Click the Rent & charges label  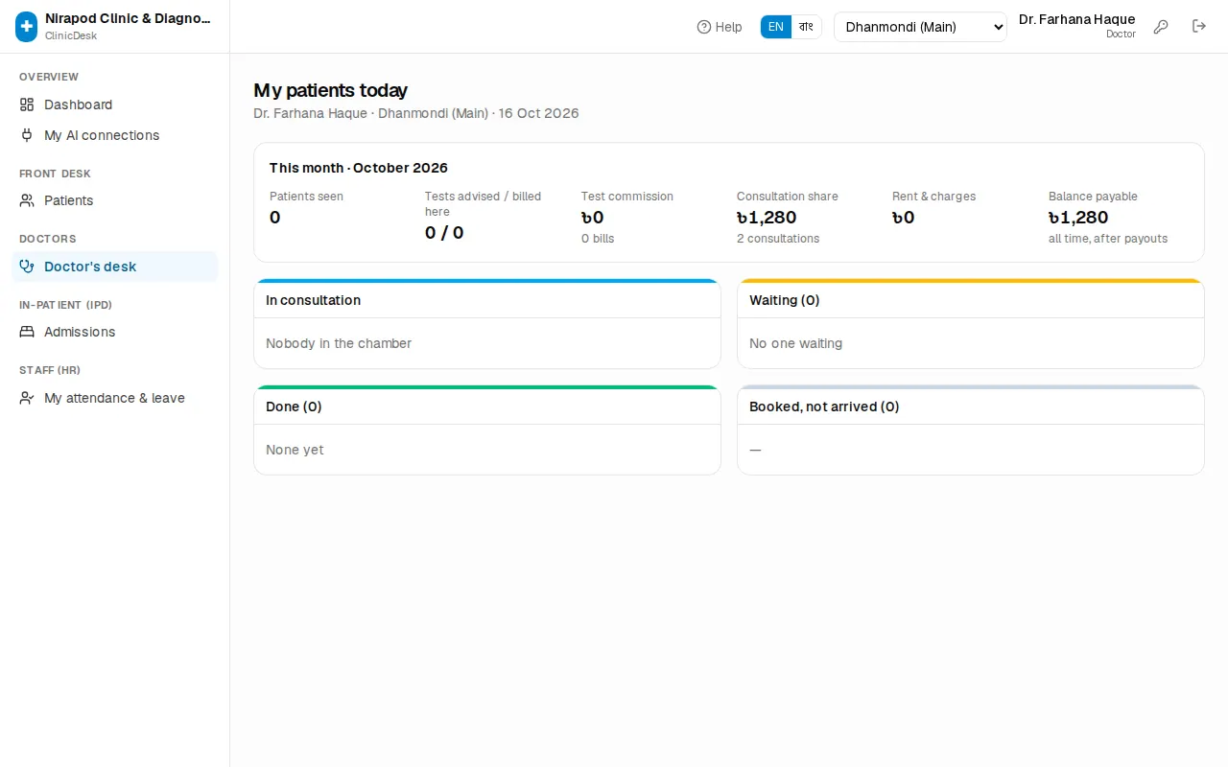coord(934,197)
